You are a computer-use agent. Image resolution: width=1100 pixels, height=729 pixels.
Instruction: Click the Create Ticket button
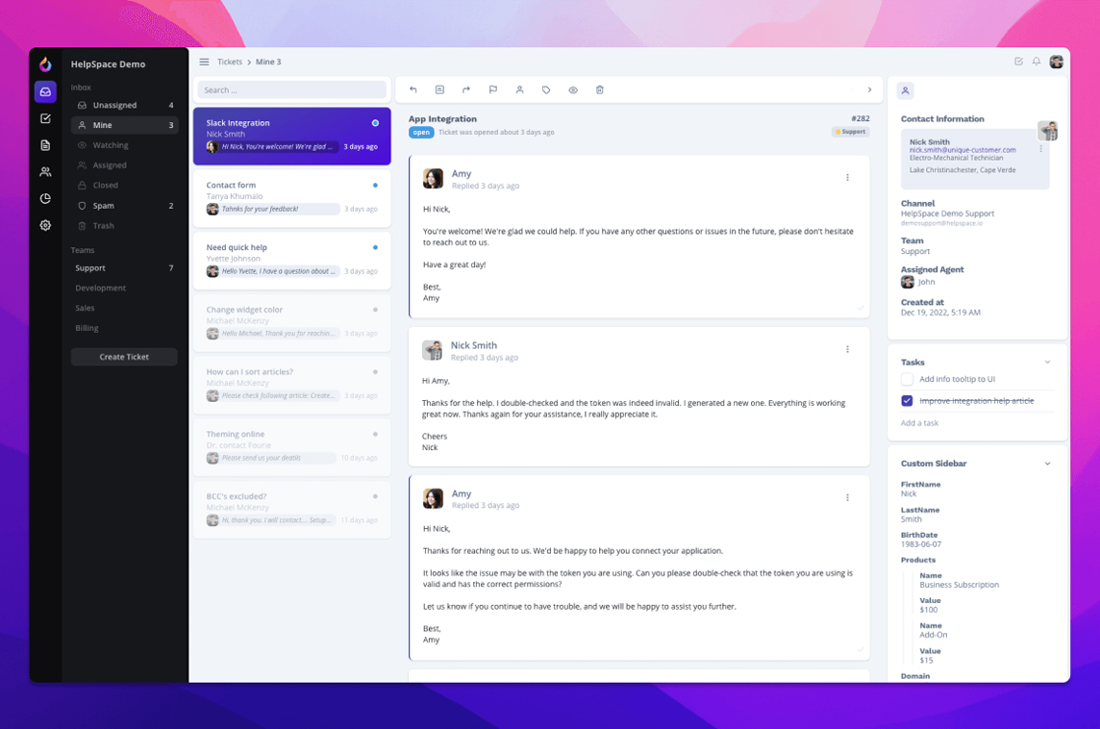[x=124, y=357]
